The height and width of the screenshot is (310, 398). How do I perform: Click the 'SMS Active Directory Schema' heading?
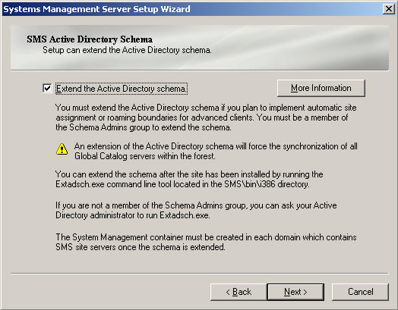90,39
